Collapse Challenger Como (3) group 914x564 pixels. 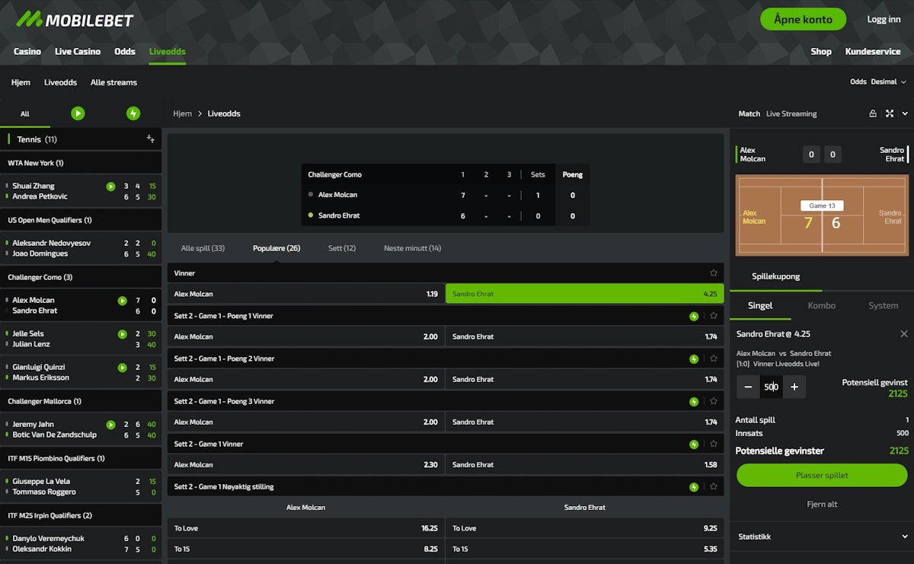click(x=81, y=277)
